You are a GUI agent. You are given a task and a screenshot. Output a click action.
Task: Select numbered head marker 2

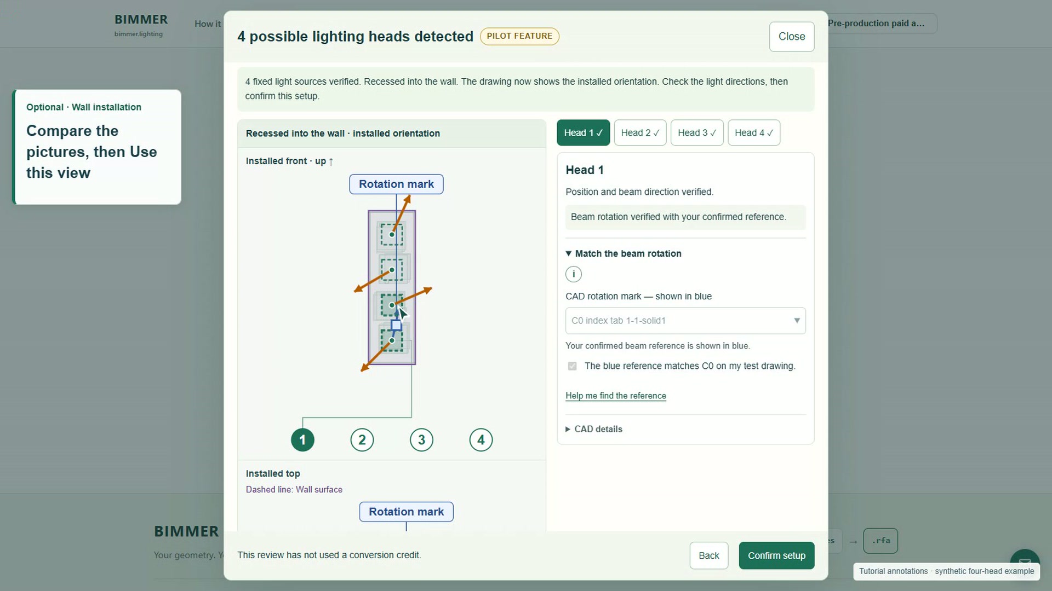(362, 440)
